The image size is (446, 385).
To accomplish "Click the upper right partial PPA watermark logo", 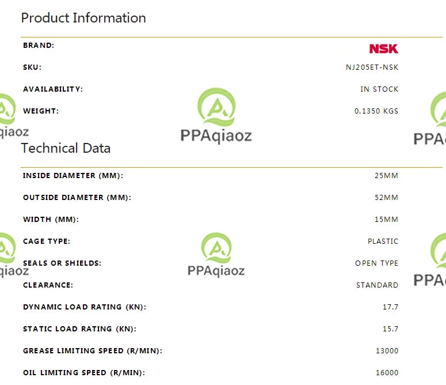I will (430, 119).
